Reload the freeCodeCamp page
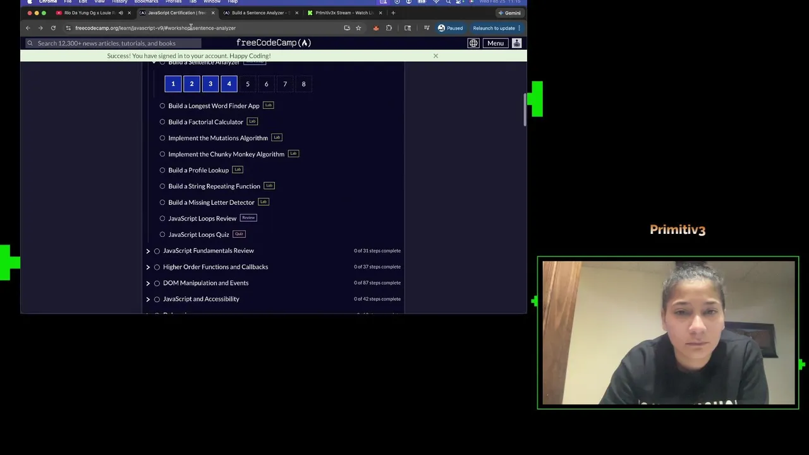This screenshot has height=455, width=809. point(53,28)
